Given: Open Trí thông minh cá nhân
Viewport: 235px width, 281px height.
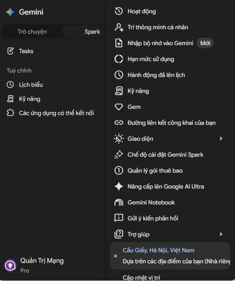Looking at the screenshot, I should 158,27.
